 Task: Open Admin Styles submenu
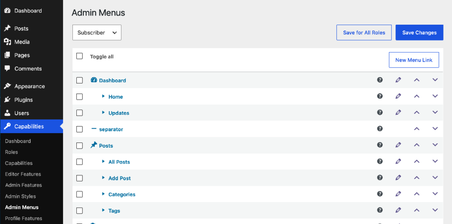20,196
